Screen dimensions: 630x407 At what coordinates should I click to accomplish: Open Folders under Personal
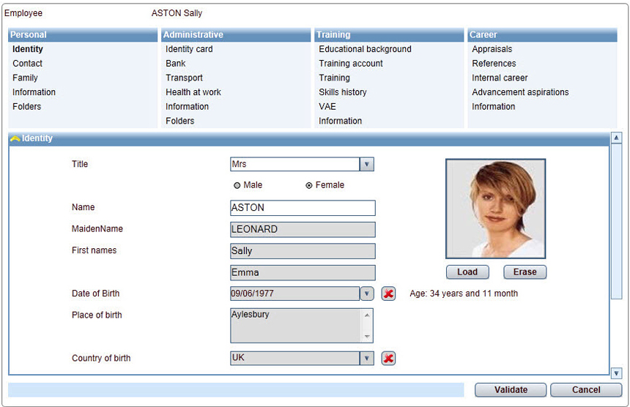point(27,107)
